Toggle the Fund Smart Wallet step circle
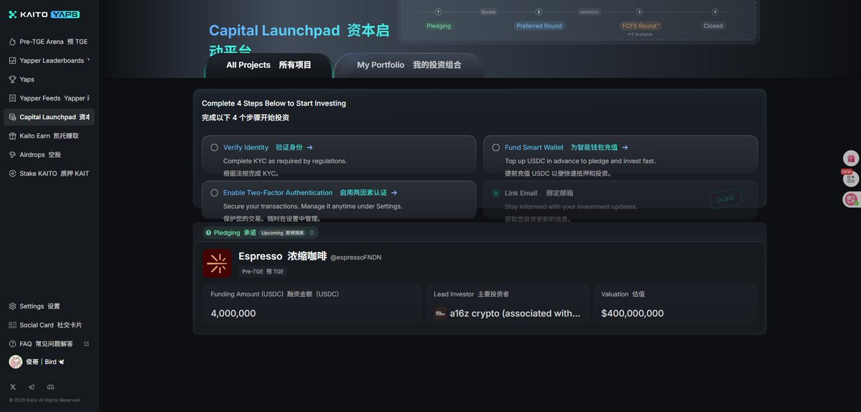Viewport: 861px width, 412px height. coord(495,148)
